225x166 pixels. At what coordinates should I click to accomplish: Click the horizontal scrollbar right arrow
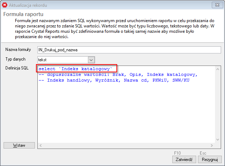pyautogui.click(x=213, y=145)
